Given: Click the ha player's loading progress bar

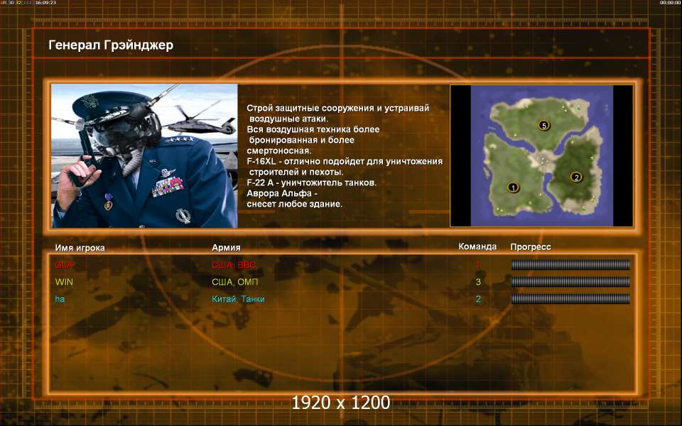Looking at the screenshot, I should [570, 299].
